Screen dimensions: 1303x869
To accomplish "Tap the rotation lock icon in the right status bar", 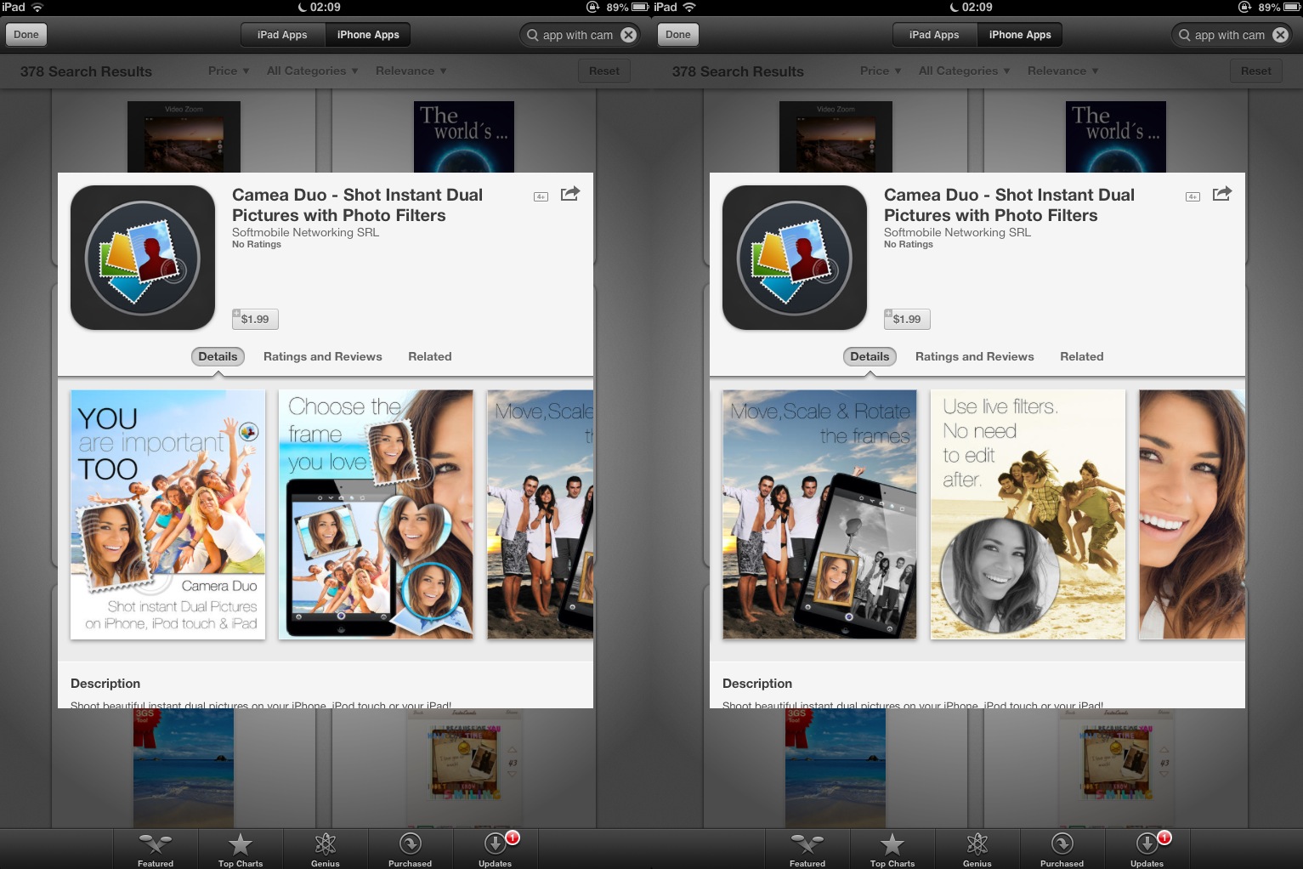I will pos(1245,7).
